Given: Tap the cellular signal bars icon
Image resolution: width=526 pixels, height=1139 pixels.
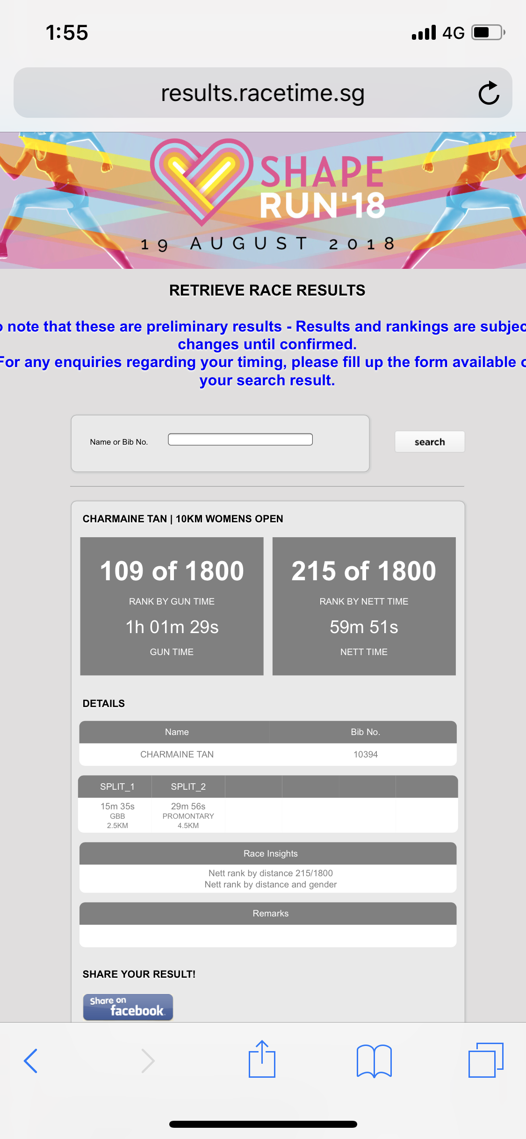Looking at the screenshot, I should pos(424,33).
